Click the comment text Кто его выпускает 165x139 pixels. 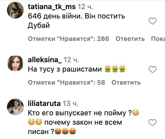point(84,122)
